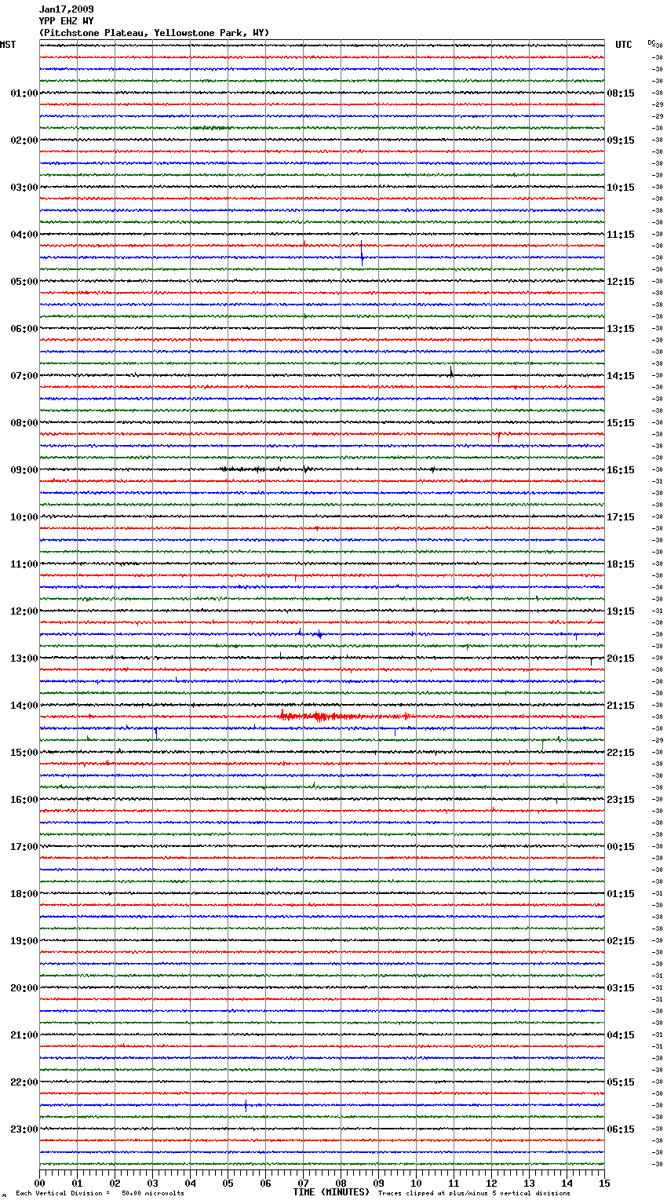Click the 21:00 MST time label
The width and height of the screenshot is (667, 1204).
(x=24, y=1035)
